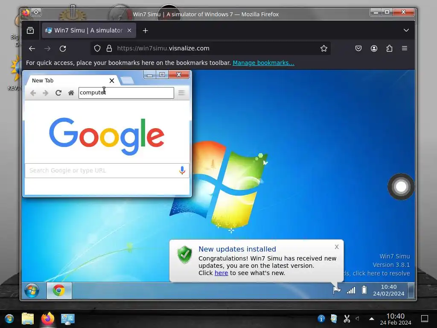Screen dimensions: 437x328
Task: Click the Firefox URL address bar
Action: (x=210, y=49)
